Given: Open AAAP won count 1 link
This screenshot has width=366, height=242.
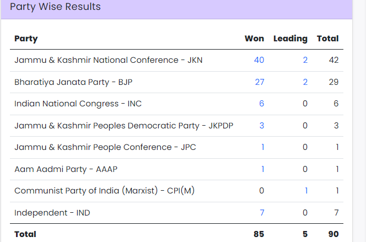Looking at the screenshot, I should [x=262, y=169].
